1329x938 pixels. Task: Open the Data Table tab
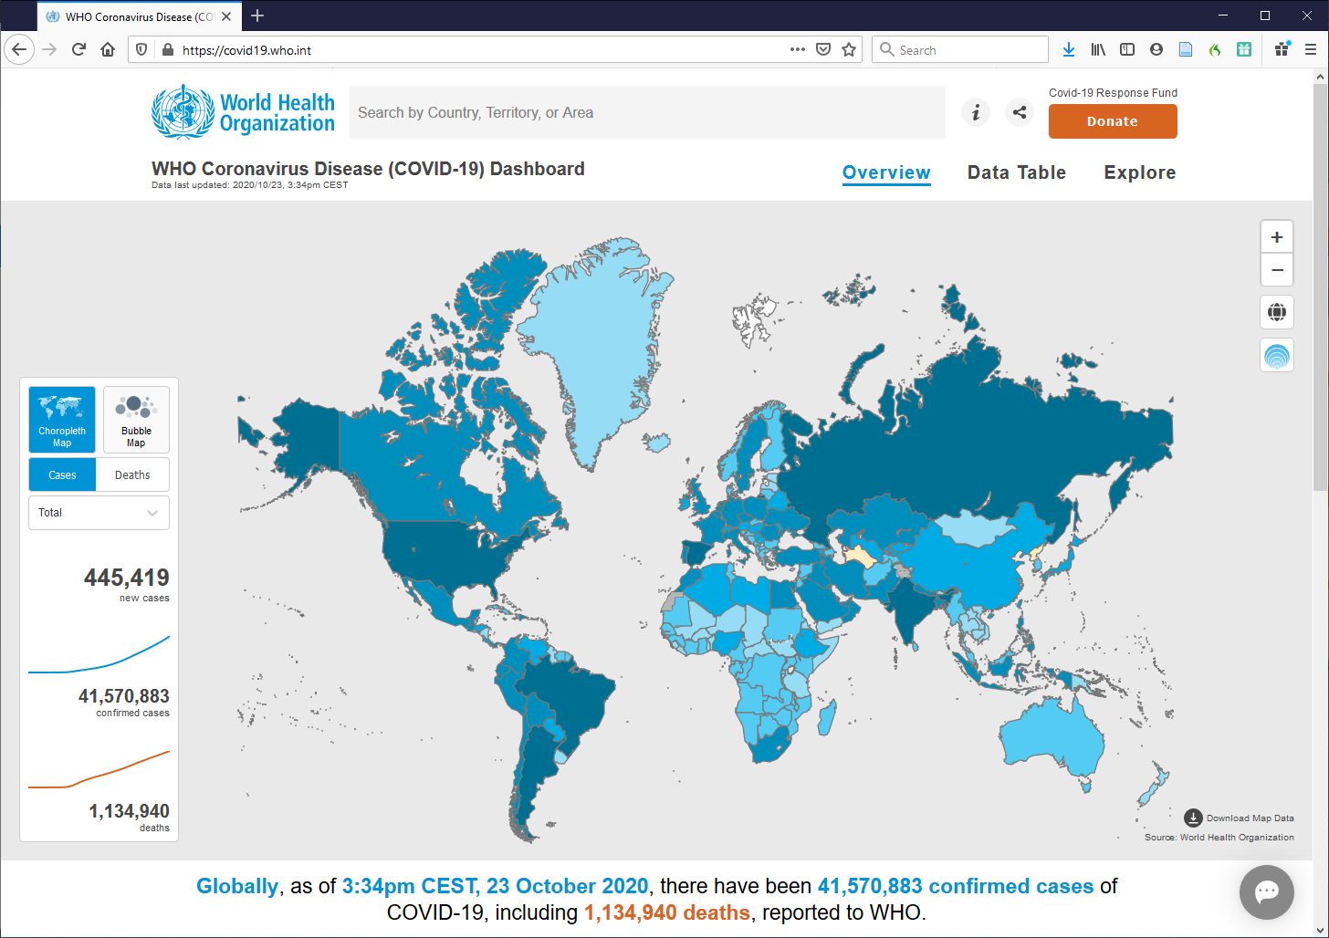1016,172
